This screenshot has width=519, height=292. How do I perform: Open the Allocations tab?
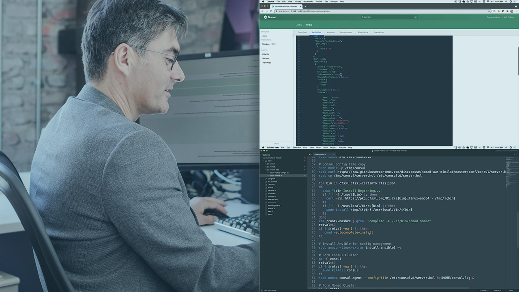pos(363,32)
